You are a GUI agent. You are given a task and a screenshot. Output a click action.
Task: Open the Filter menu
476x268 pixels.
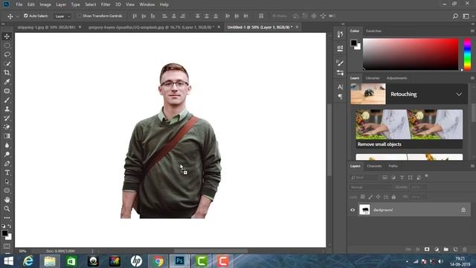106,4
